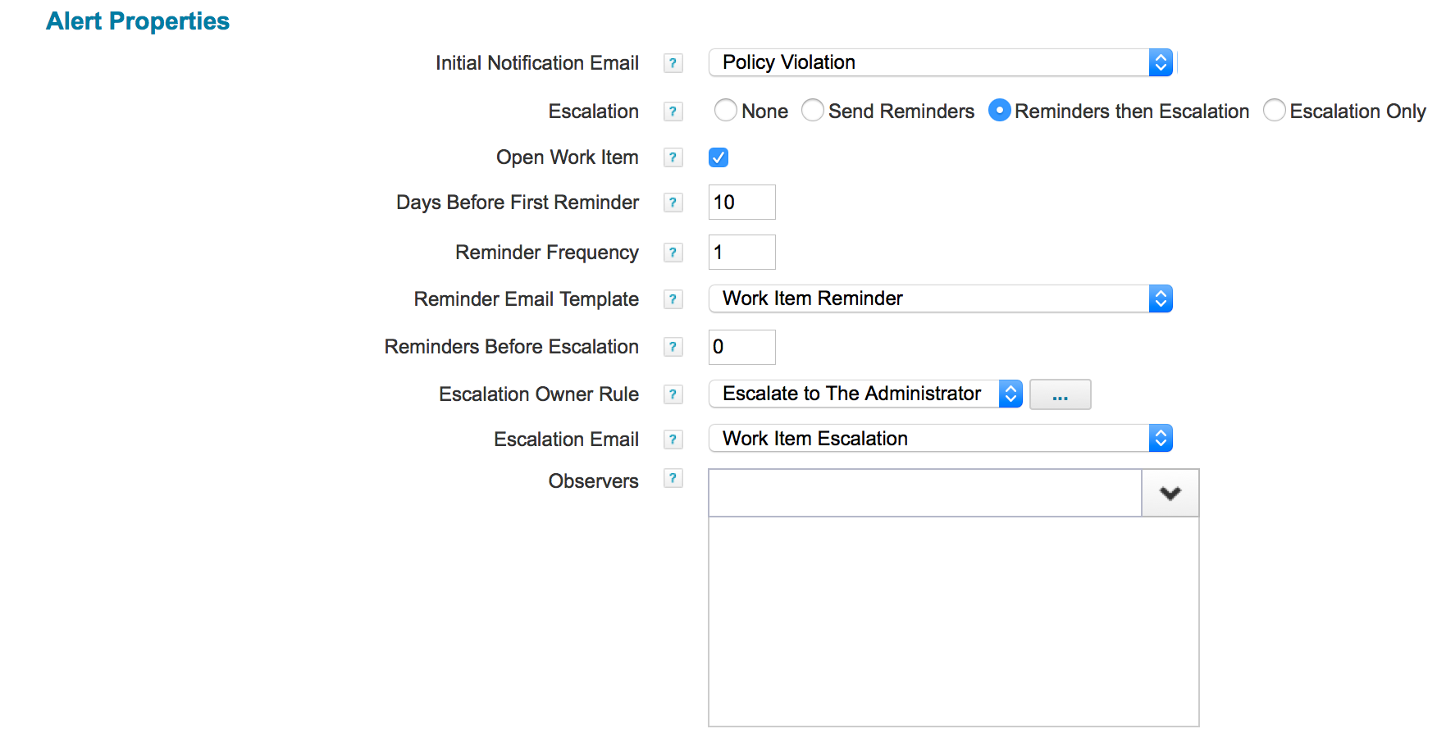Click the Days Before First Reminder label
1437x738 pixels.
click(518, 203)
